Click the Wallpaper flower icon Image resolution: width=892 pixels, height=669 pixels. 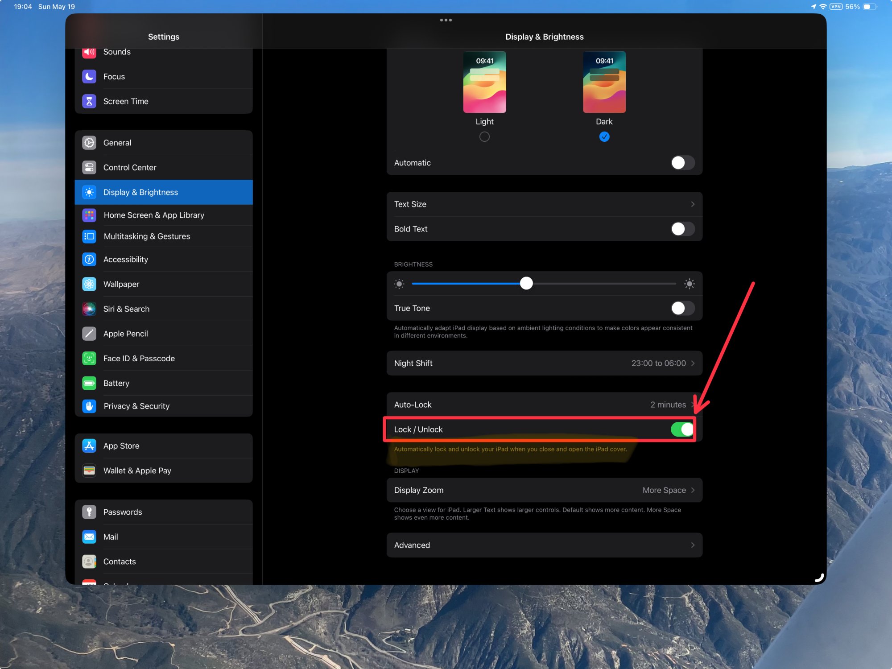click(89, 284)
